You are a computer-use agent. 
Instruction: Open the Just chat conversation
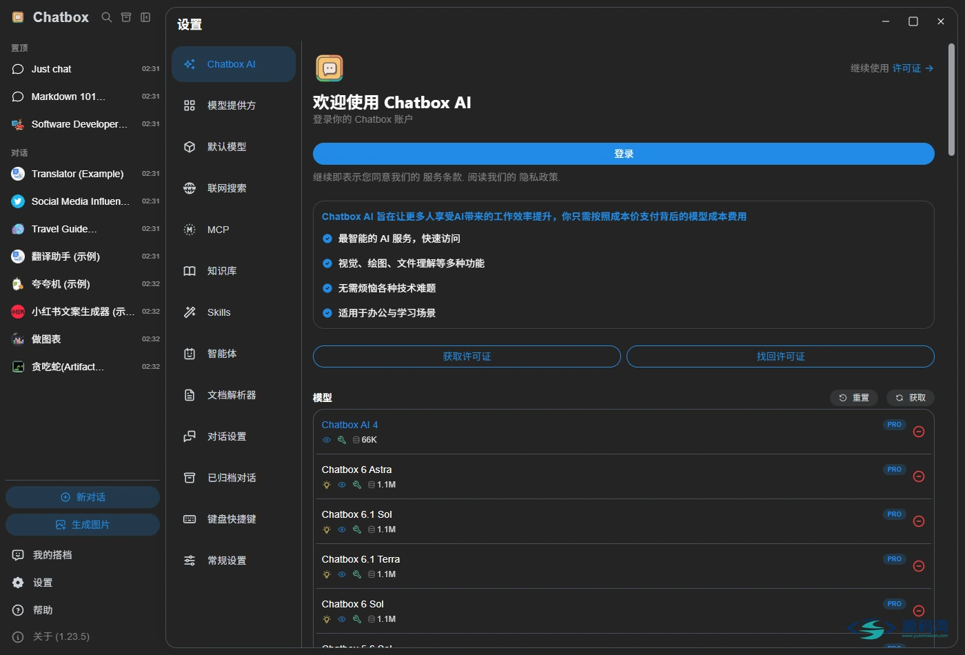coord(83,69)
